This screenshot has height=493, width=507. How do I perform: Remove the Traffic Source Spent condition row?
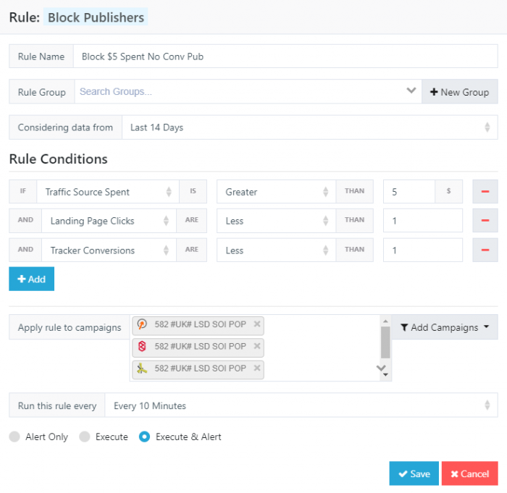(x=485, y=192)
